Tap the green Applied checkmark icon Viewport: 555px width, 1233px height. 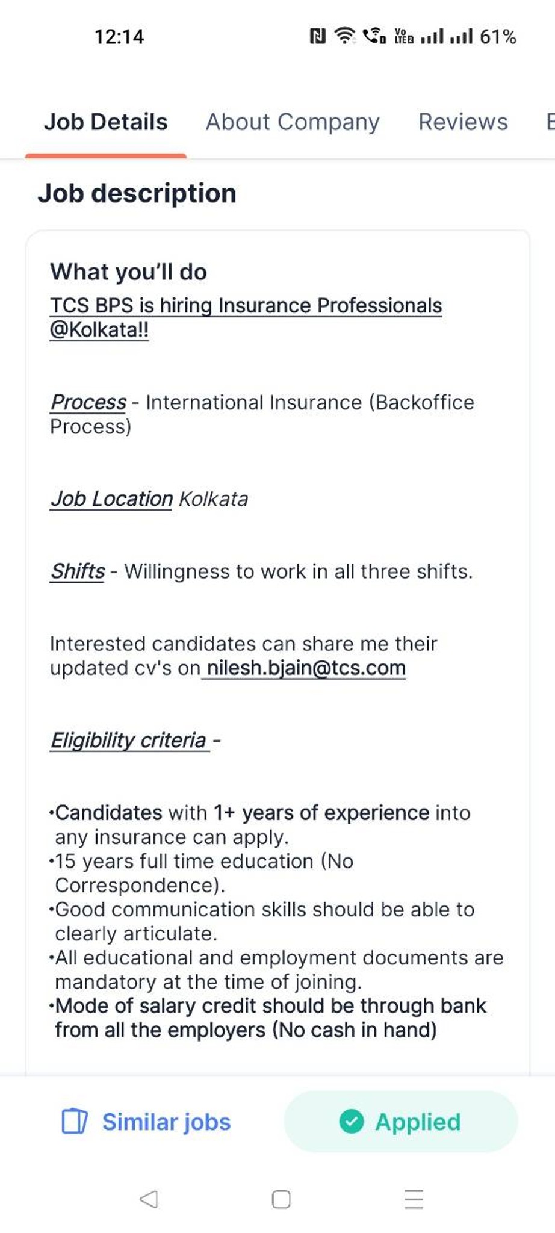point(352,1122)
